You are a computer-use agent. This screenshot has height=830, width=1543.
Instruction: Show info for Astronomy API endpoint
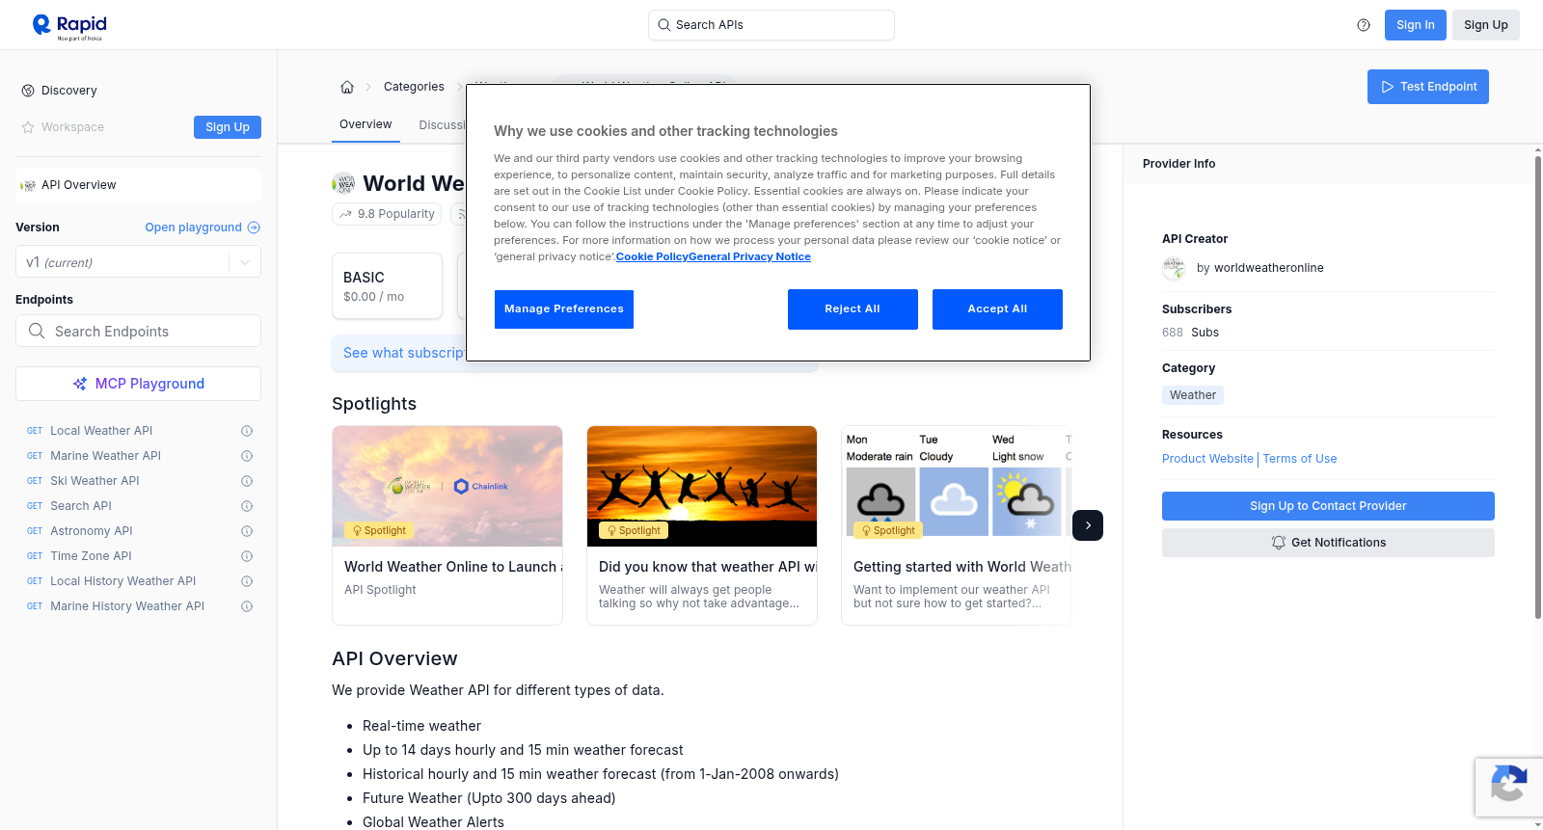point(247,531)
